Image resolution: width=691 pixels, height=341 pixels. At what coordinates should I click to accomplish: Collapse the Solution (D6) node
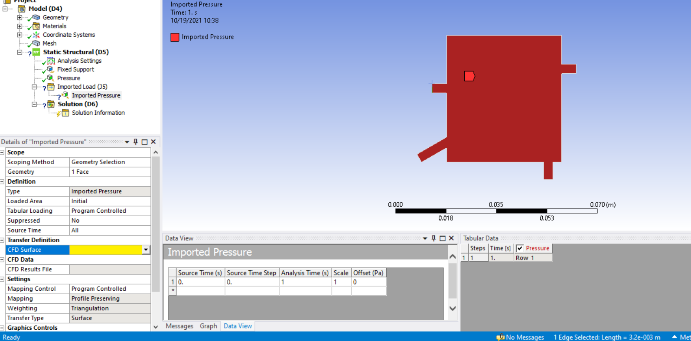pyautogui.click(x=34, y=104)
